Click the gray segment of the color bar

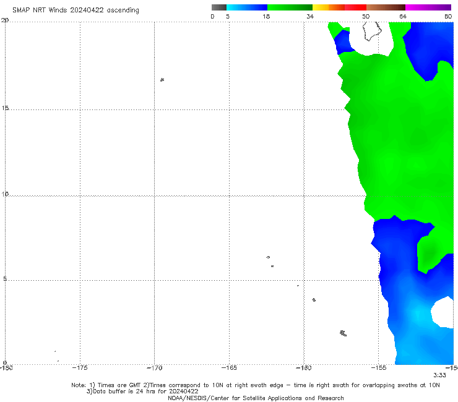click(x=219, y=7)
